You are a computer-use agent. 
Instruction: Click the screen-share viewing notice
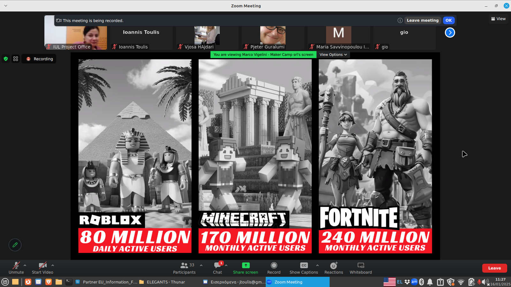[263, 55]
